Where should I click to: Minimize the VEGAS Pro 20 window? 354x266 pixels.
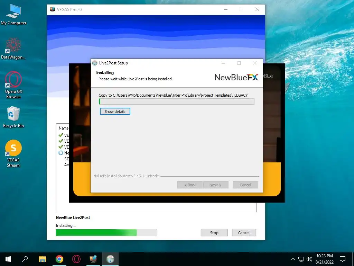tap(226, 9)
